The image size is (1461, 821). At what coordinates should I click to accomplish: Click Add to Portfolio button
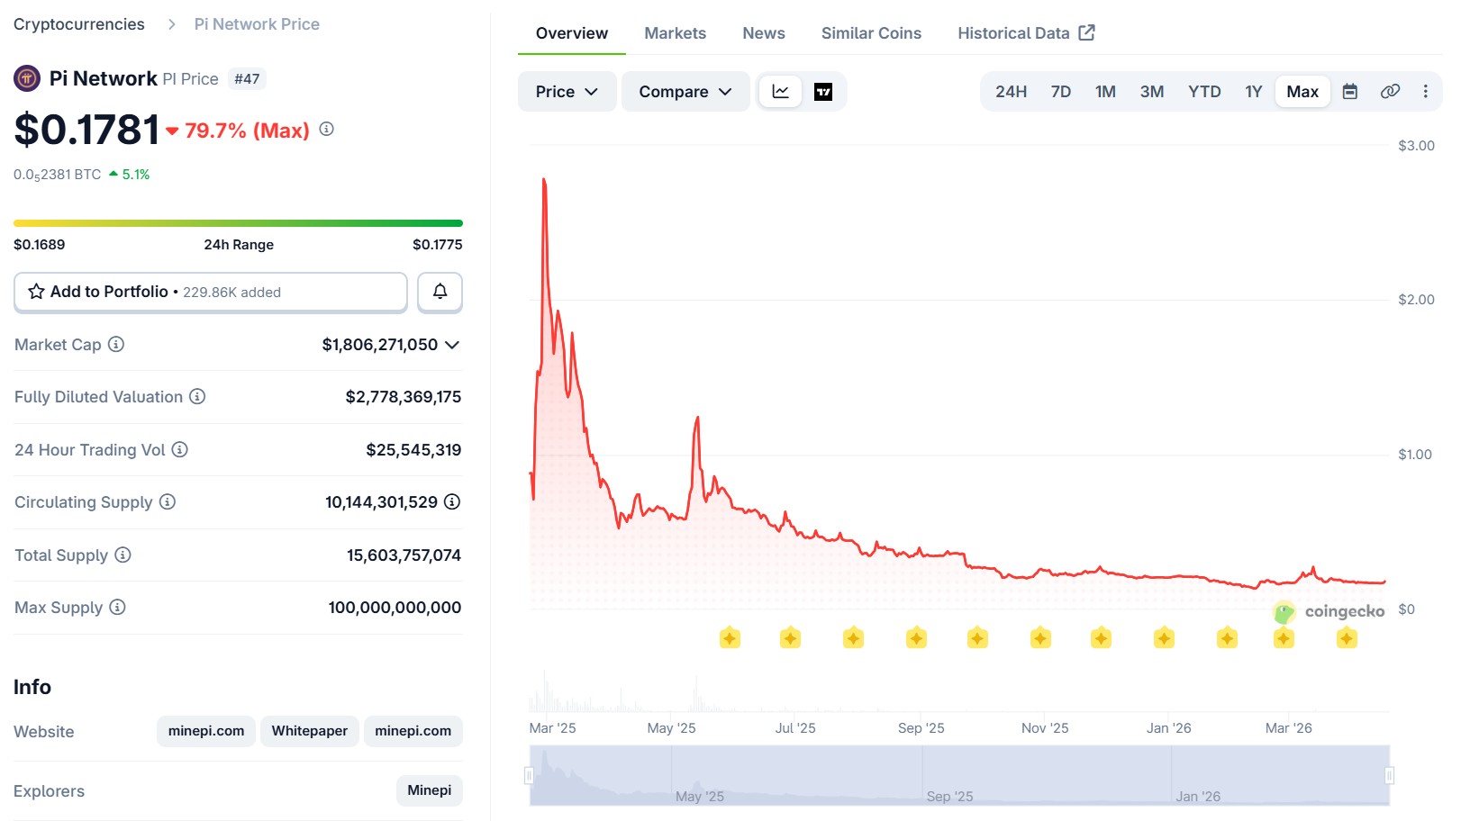tap(211, 292)
